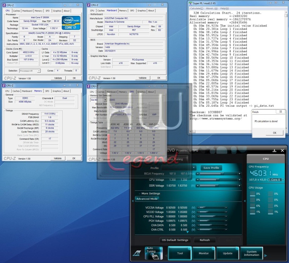Click the BCLK Frequency slider track
Viewport: 289px width, 263px height.
click(x=219, y=174)
